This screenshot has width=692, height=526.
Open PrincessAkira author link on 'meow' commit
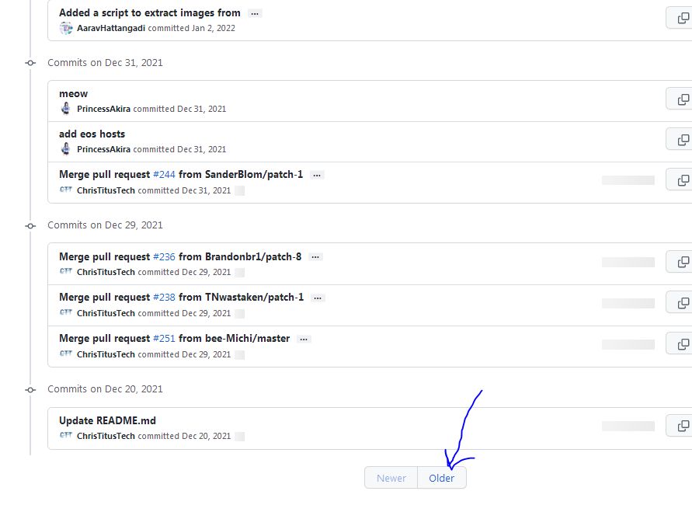103,109
